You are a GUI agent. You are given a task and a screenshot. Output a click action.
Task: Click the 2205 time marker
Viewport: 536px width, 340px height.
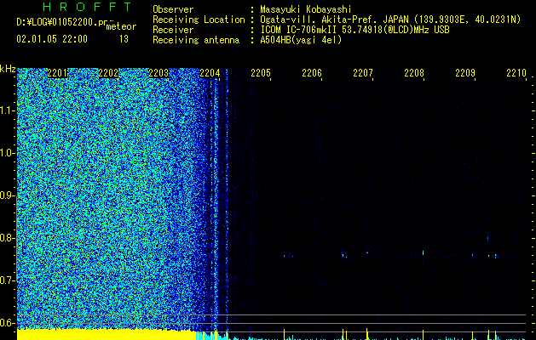coord(261,73)
